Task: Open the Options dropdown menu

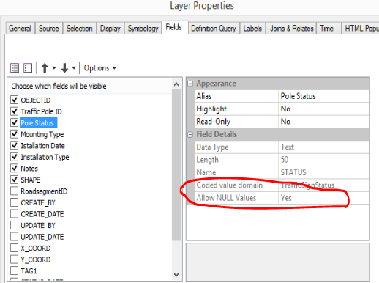Action: tap(100, 68)
